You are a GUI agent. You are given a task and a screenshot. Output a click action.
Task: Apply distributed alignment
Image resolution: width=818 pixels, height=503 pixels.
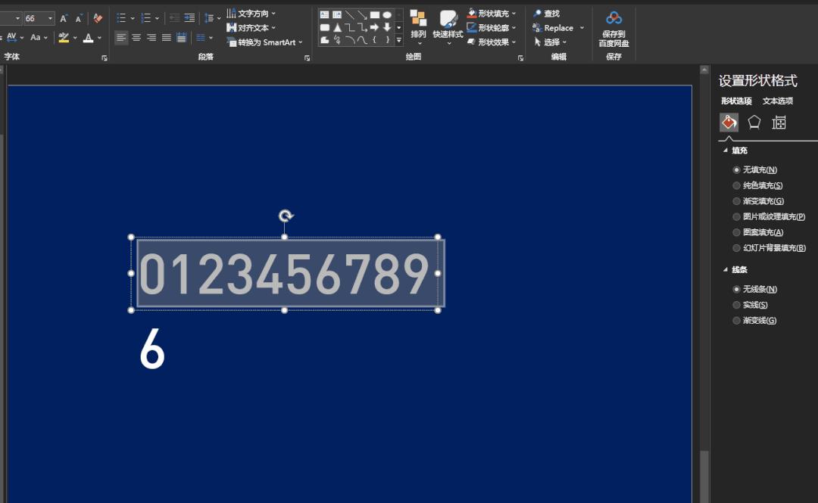point(182,38)
